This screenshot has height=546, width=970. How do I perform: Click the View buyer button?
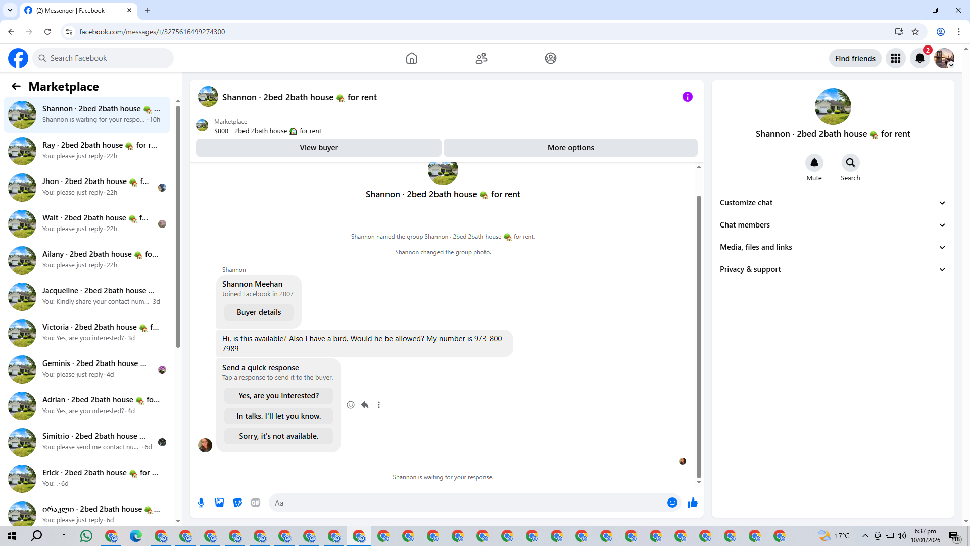point(318,148)
